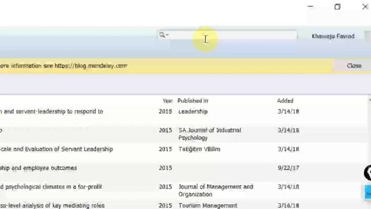Image resolution: width=371 pixels, height=209 pixels.
Task: Click title 'Scale and Evaluation of Servant Leadership'
Action: pos(56,149)
